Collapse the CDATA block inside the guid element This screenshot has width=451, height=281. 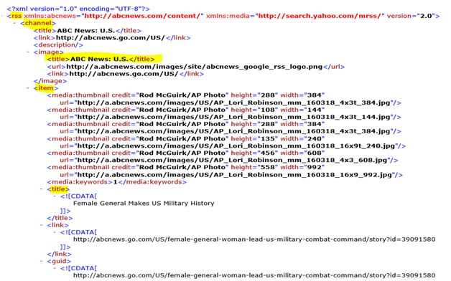click(55, 268)
